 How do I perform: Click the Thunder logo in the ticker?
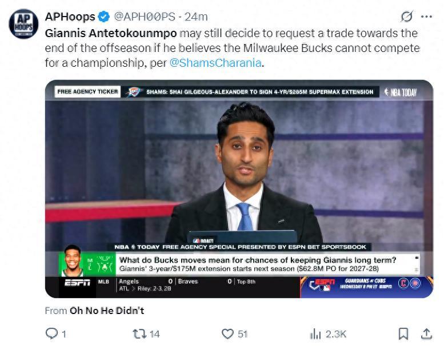click(x=134, y=92)
